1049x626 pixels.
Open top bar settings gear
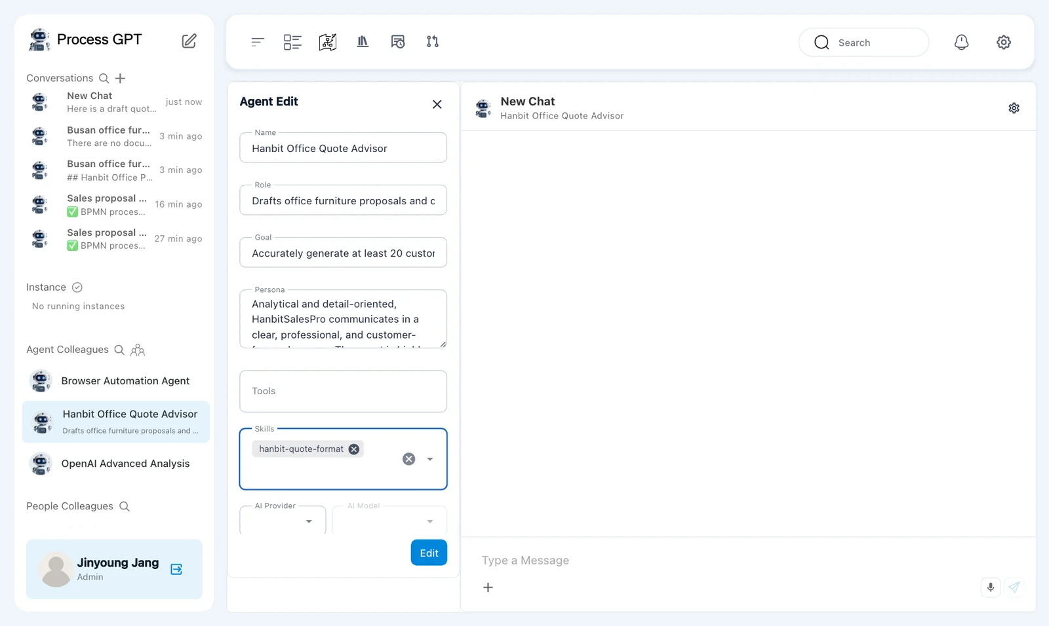point(1004,42)
